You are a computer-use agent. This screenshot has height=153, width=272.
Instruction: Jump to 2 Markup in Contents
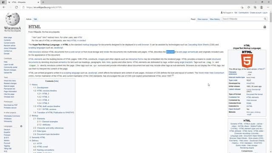tap(35, 116)
